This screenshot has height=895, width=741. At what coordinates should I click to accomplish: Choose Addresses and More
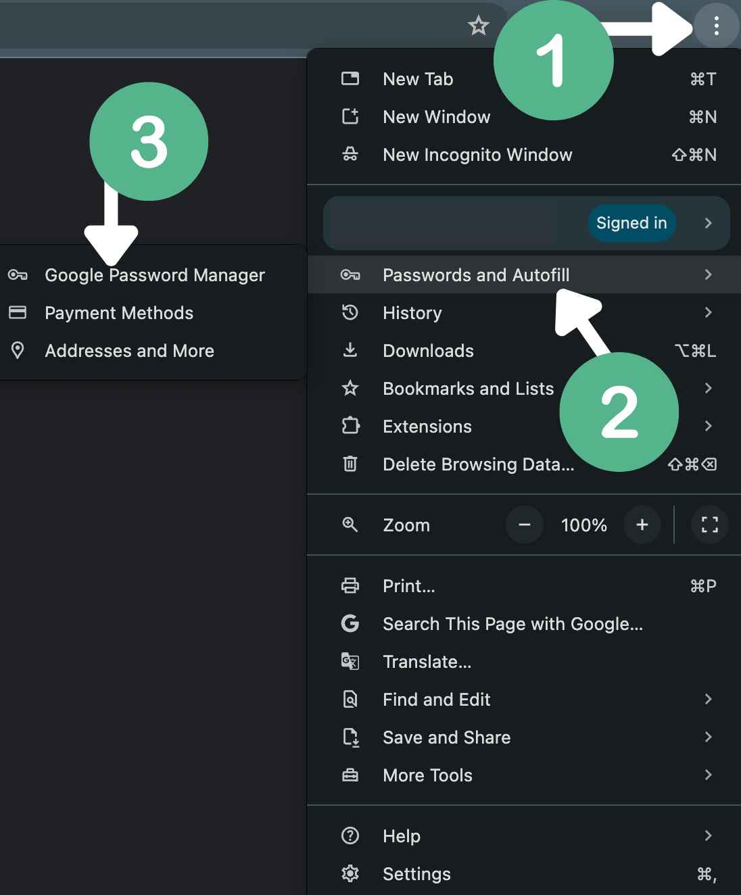click(153, 350)
